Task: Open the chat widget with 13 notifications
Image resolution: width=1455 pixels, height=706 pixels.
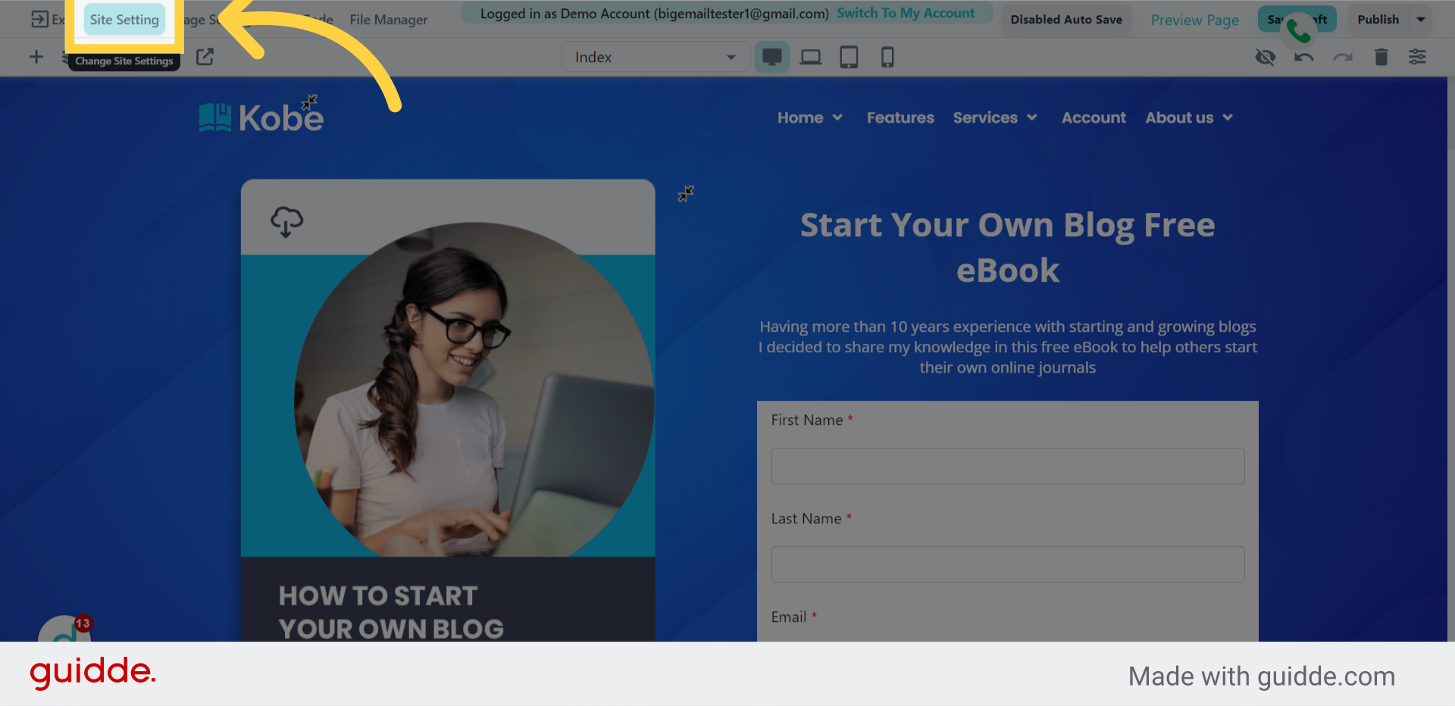Action: coord(64,629)
